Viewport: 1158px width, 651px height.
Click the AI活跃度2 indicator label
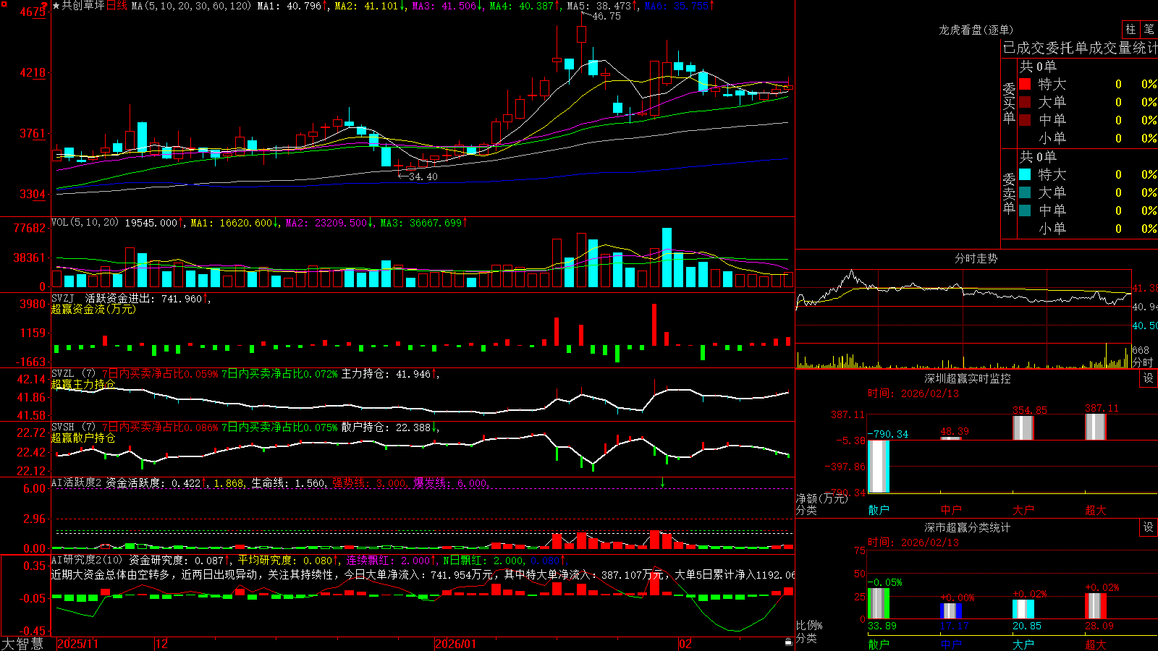pyautogui.click(x=77, y=482)
